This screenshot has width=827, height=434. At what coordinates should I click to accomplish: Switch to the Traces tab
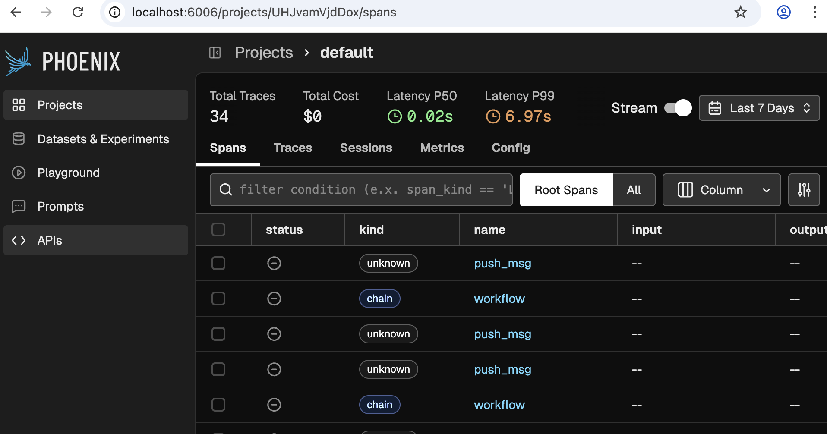(293, 148)
